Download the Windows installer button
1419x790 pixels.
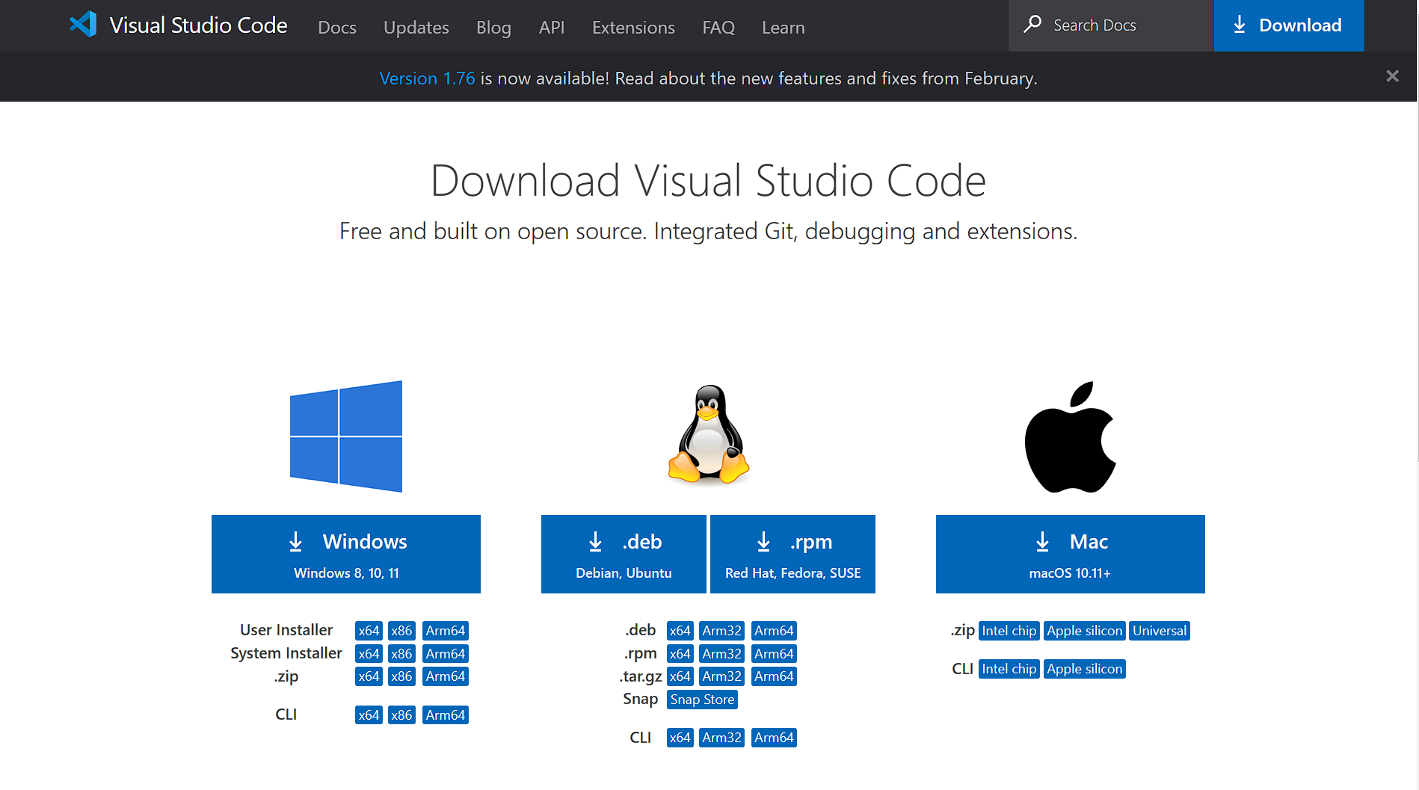pos(346,554)
